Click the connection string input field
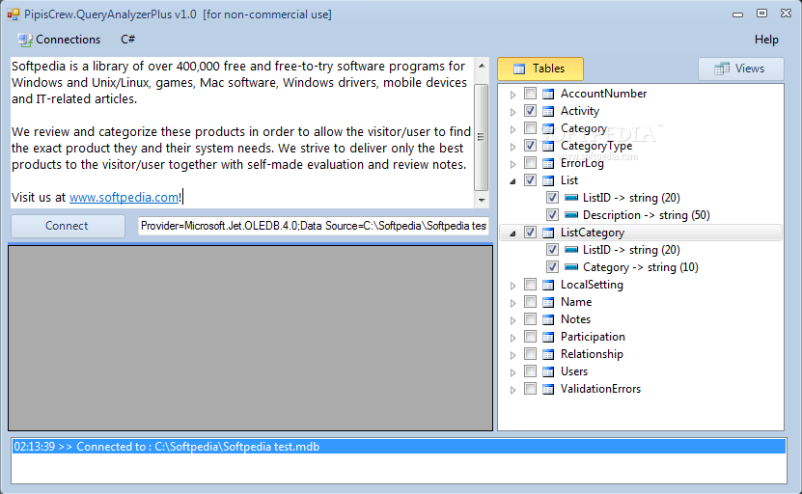802x494 pixels. pyautogui.click(x=313, y=226)
